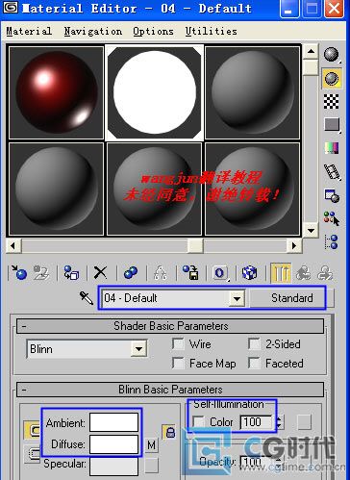Select the red glossy sphere sample slot
350x480 pixels.
click(x=56, y=92)
